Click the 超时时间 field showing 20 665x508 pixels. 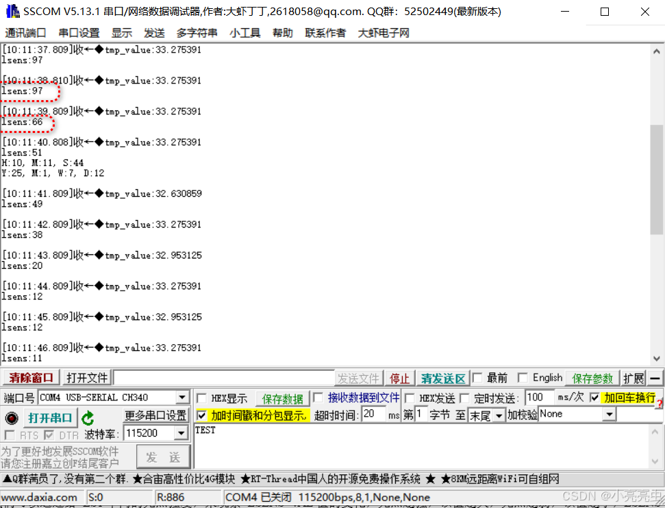point(374,414)
